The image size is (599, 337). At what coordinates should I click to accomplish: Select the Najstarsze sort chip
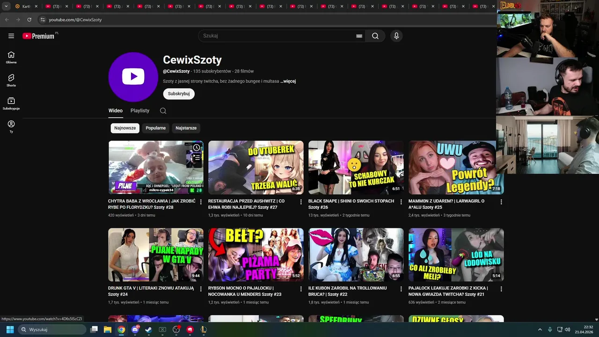tap(186, 128)
